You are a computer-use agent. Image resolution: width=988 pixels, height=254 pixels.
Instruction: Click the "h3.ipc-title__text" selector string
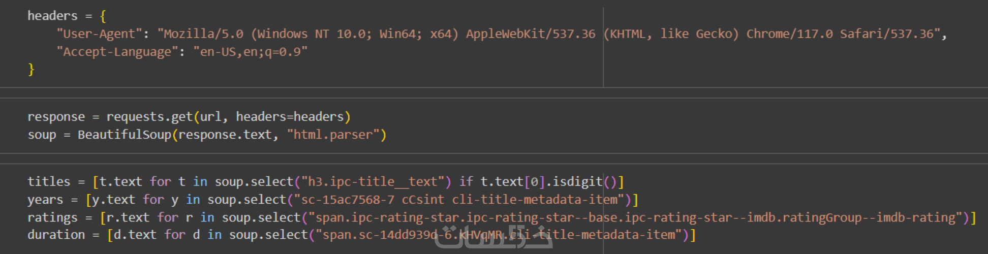coord(373,182)
